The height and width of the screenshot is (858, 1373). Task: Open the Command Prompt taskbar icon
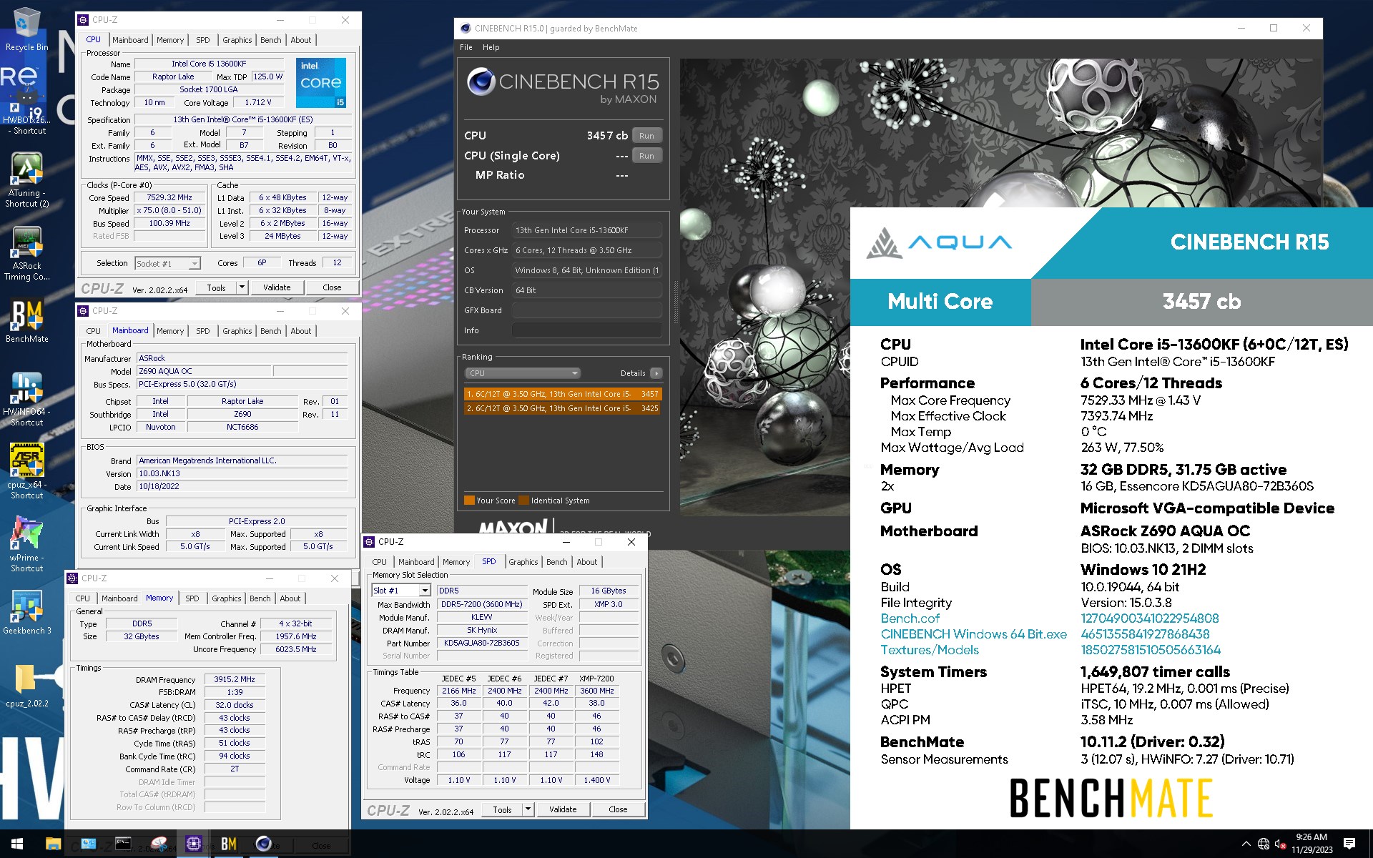click(123, 844)
